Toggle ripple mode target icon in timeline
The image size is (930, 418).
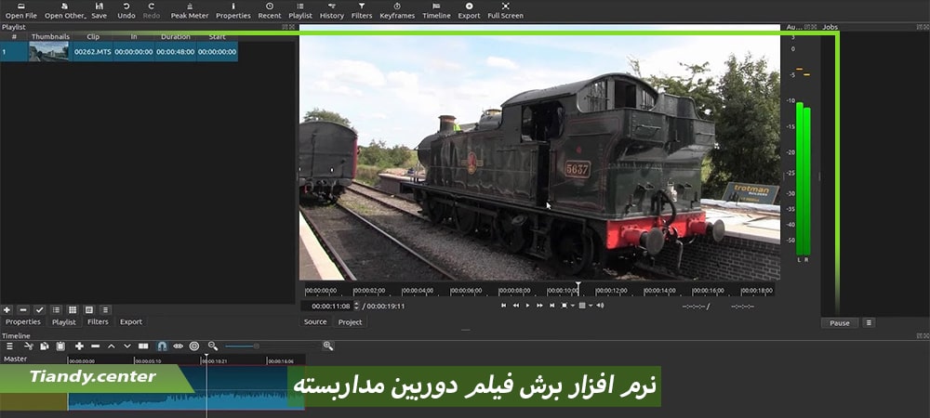[194, 346]
